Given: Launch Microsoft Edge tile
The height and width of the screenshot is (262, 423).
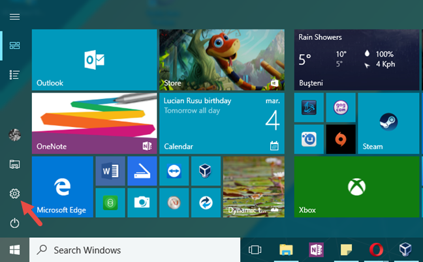Looking at the screenshot, I should point(62,186).
